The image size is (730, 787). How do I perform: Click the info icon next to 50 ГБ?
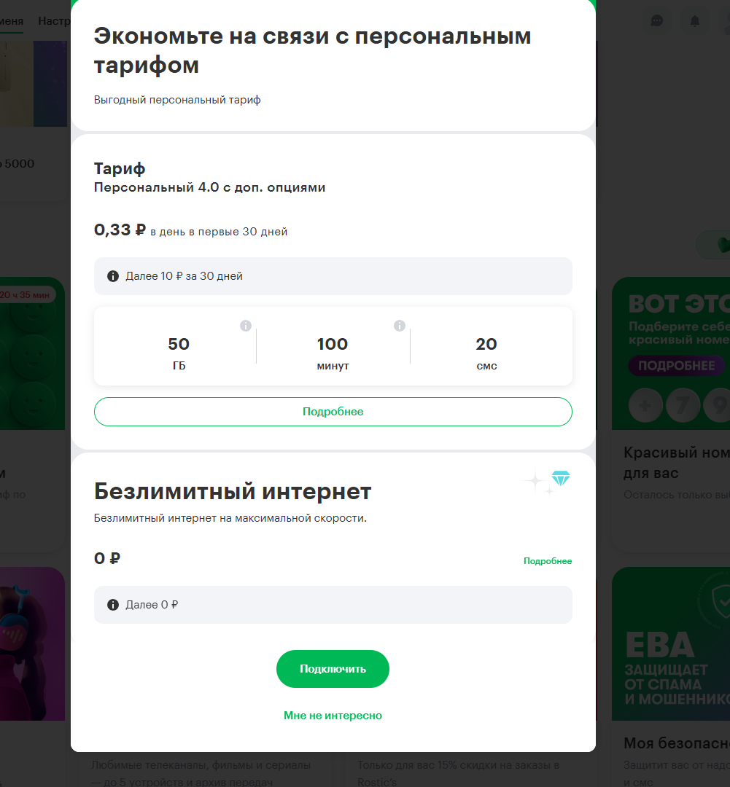[x=246, y=326]
